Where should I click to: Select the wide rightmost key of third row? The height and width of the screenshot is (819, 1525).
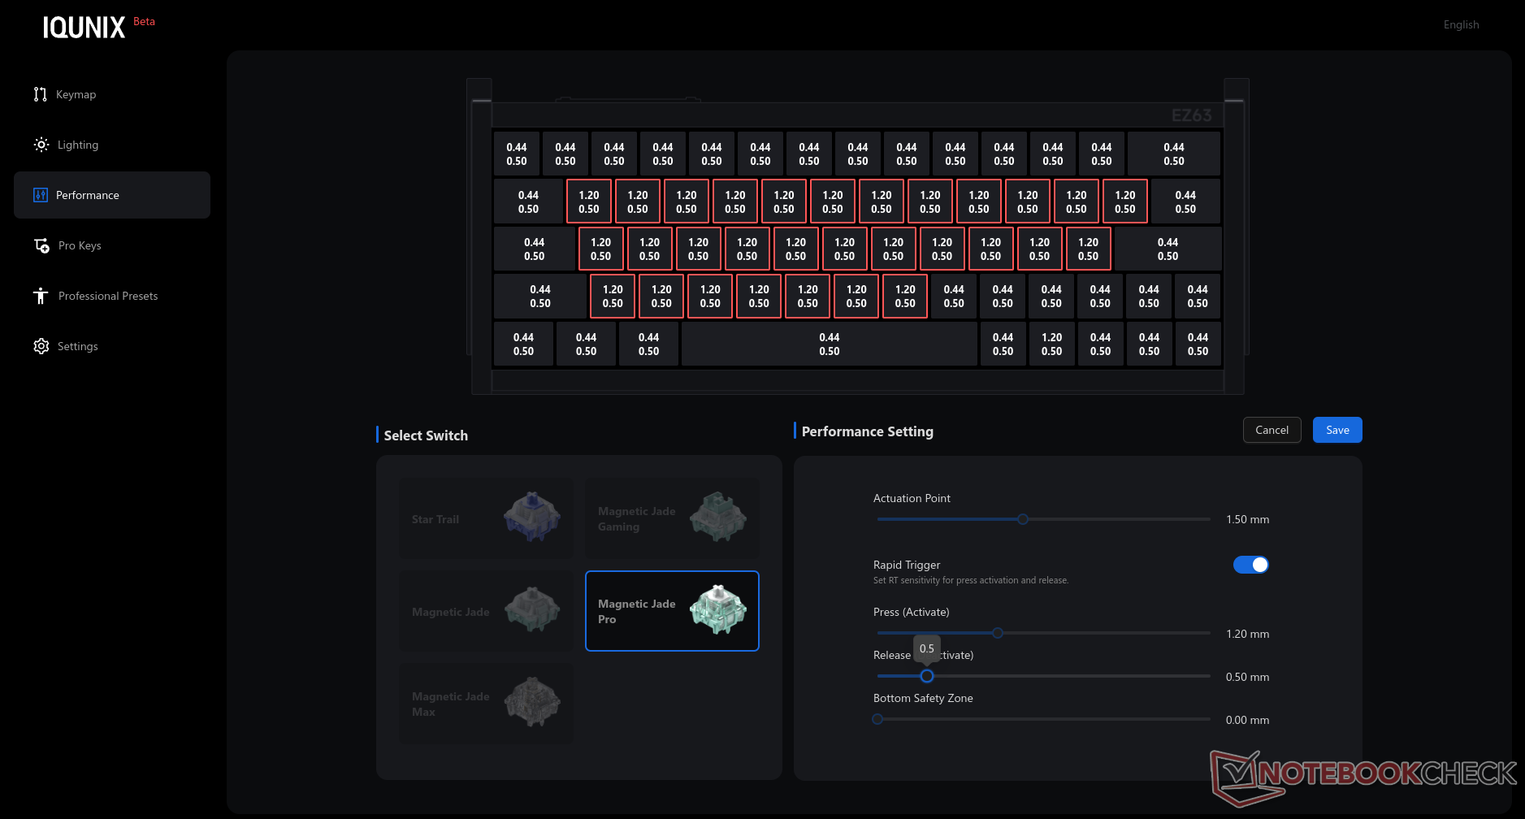point(1168,249)
